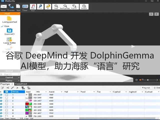The height and width of the screenshot is (120, 160).
Task: Open the envelope mail icon in toolbar
Action: [4, 6]
